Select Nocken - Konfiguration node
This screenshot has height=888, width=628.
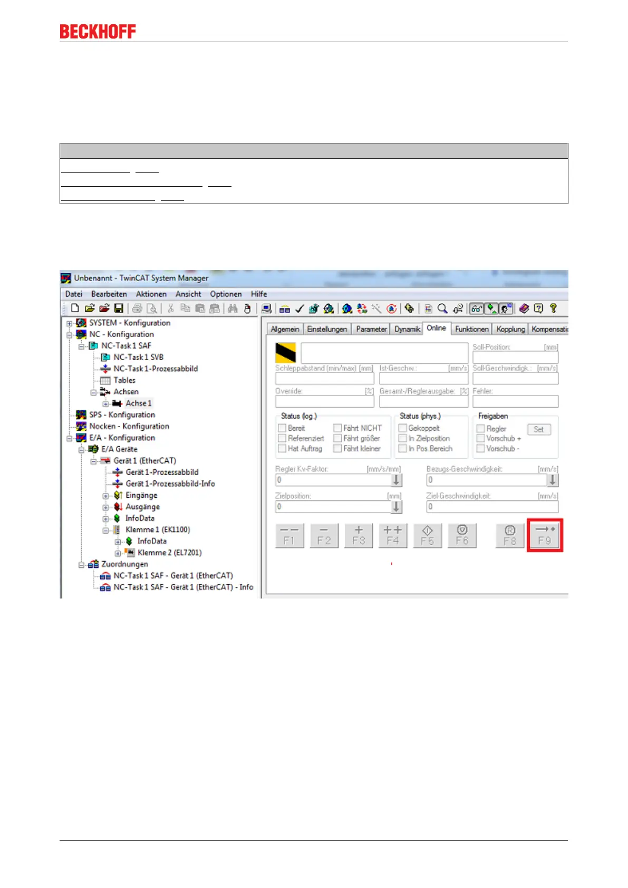[x=129, y=426]
